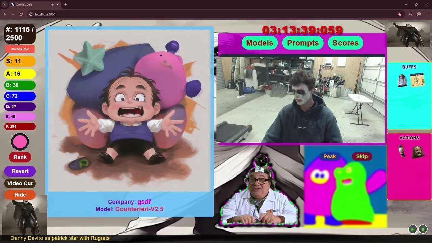Click the prompt text about patrick star
Image resolution: width=432 pixels, height=243 pixels.
[60, 238]
